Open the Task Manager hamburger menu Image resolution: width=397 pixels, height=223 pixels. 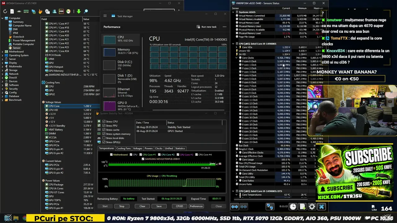click(105, 16)
